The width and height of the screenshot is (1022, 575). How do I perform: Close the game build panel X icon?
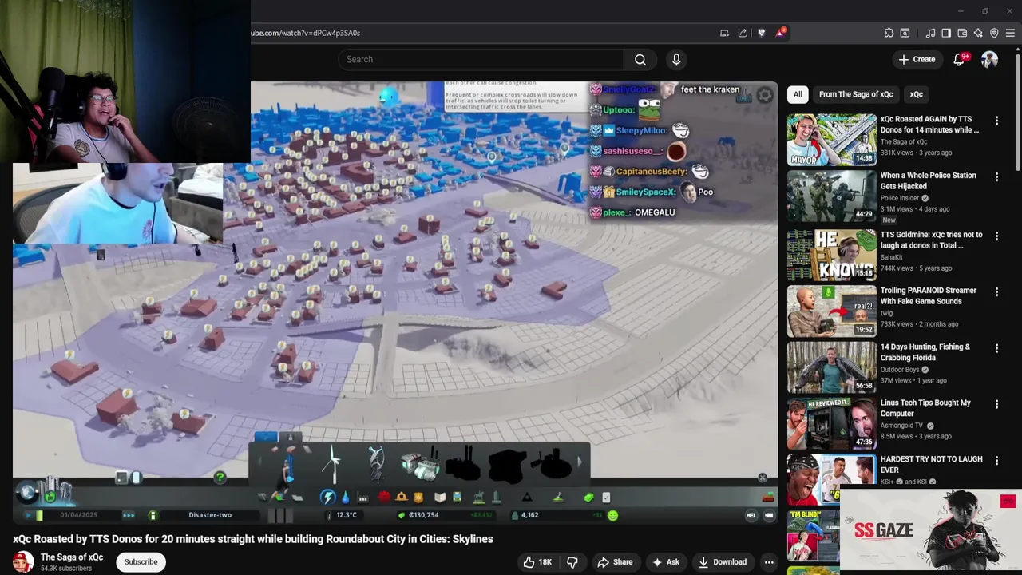click(763, 478)
